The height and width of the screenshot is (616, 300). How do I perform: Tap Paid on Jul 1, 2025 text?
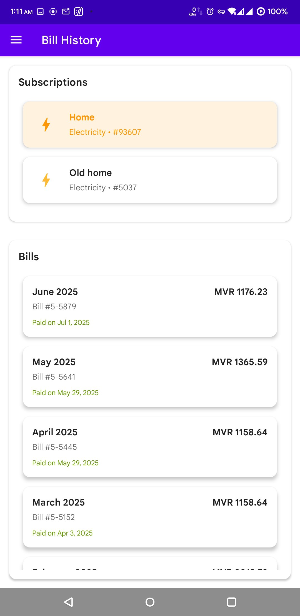(61, 322)
